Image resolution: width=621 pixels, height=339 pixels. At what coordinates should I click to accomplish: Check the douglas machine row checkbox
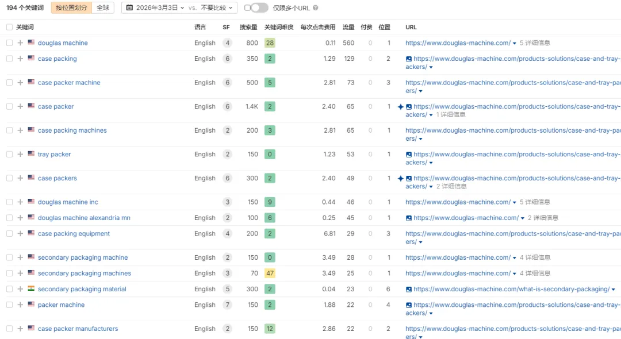pyautogui.click(x=10, y=43)
